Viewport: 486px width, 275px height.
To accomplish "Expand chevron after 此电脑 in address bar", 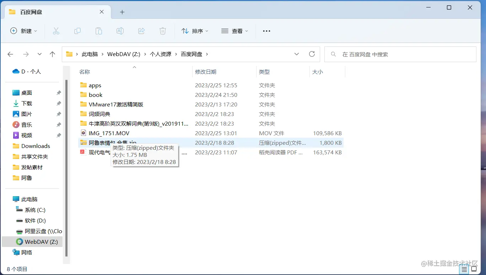I will click(102, 54).
